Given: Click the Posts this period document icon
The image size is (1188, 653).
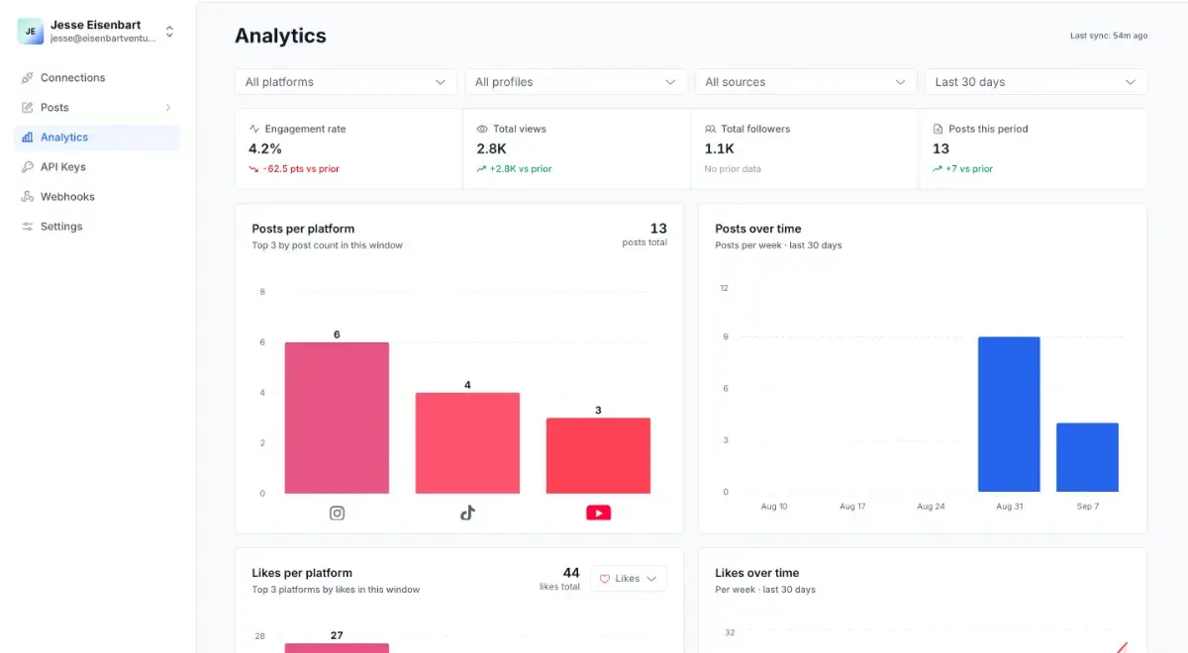Looking at the screenshot, I should pos(938,129).
